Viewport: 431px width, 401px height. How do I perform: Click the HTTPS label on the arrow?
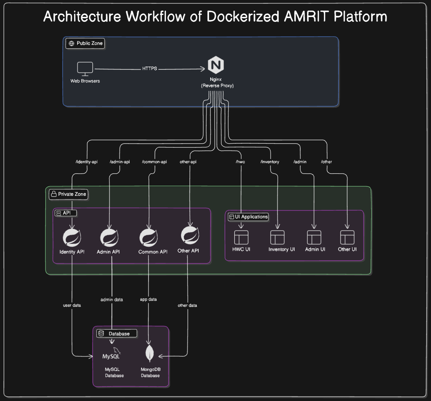pos(150,68)
